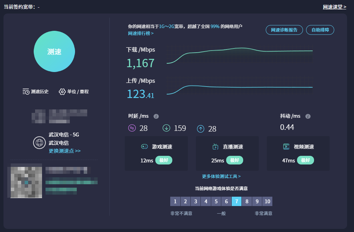Click the info icon next to 时延 /ms
The image size is (354, 232).
tap(156, 116)
